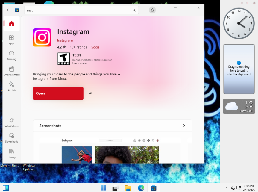Viewport: 258px width, 192px height.
Task: Click the Screenshots section heading
Action: click(x=50, y=126)
